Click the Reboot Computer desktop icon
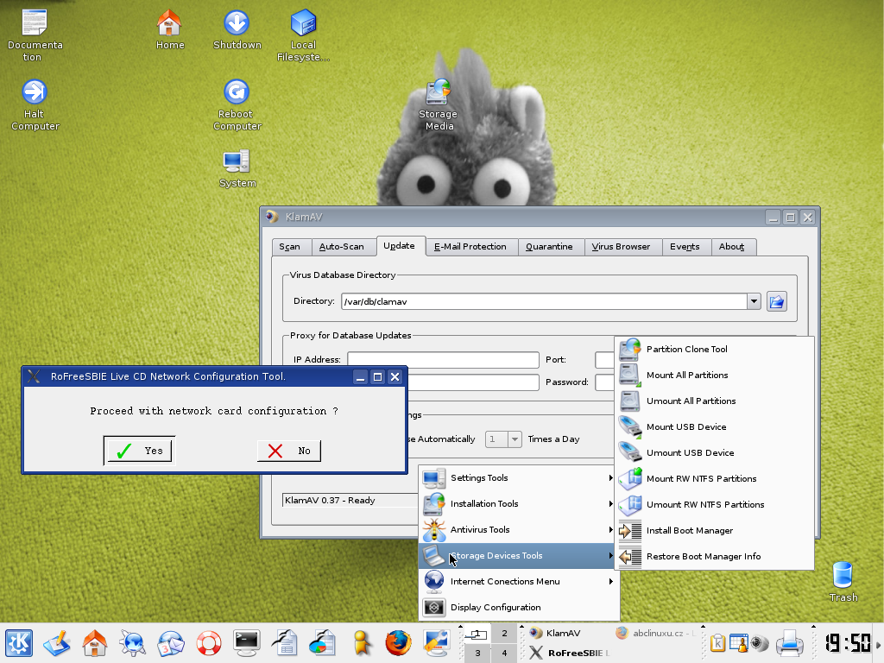The image size is (884, 663). point(237,104)
